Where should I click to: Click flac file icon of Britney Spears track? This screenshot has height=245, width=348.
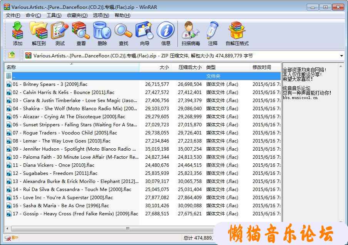(9, 84)
